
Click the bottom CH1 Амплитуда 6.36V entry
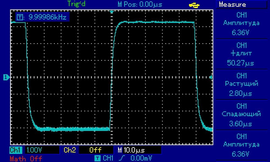[242, 145]
